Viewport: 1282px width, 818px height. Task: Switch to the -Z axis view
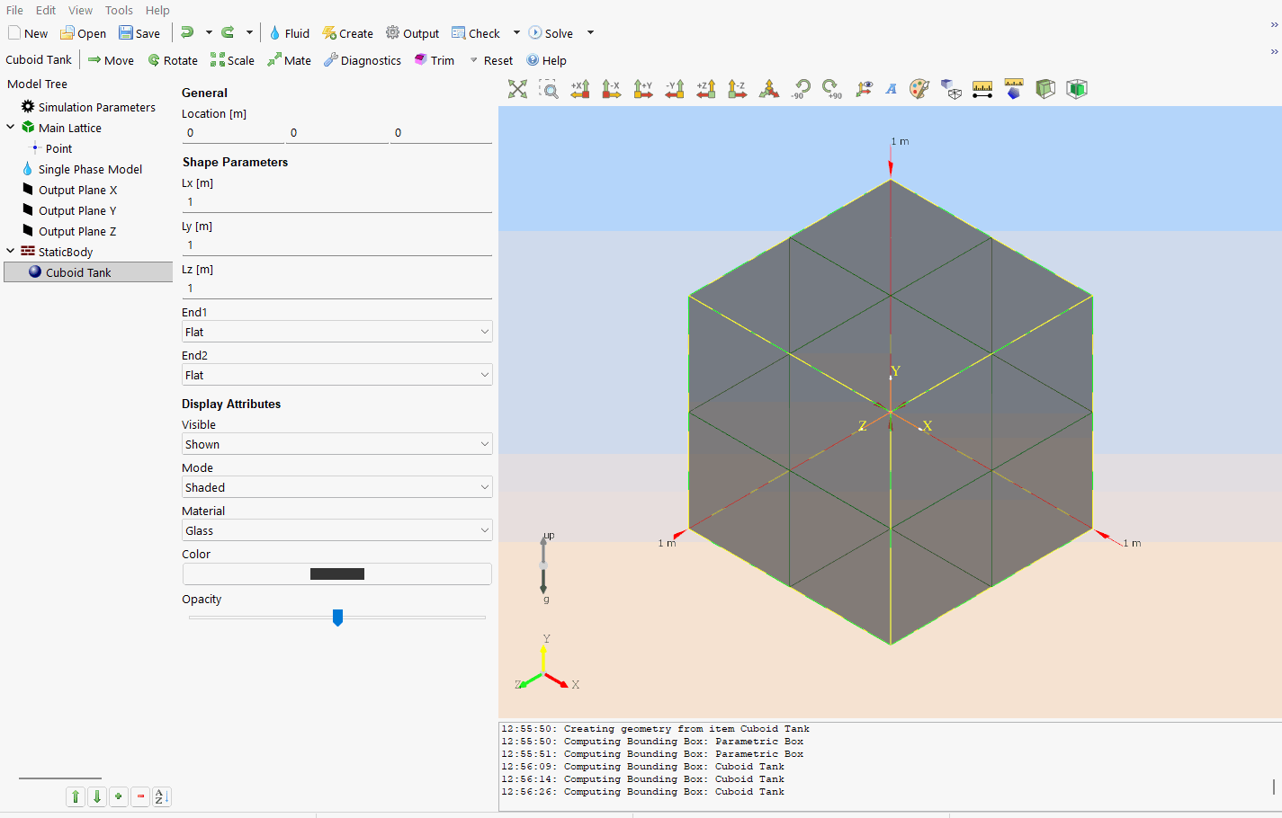738,89
